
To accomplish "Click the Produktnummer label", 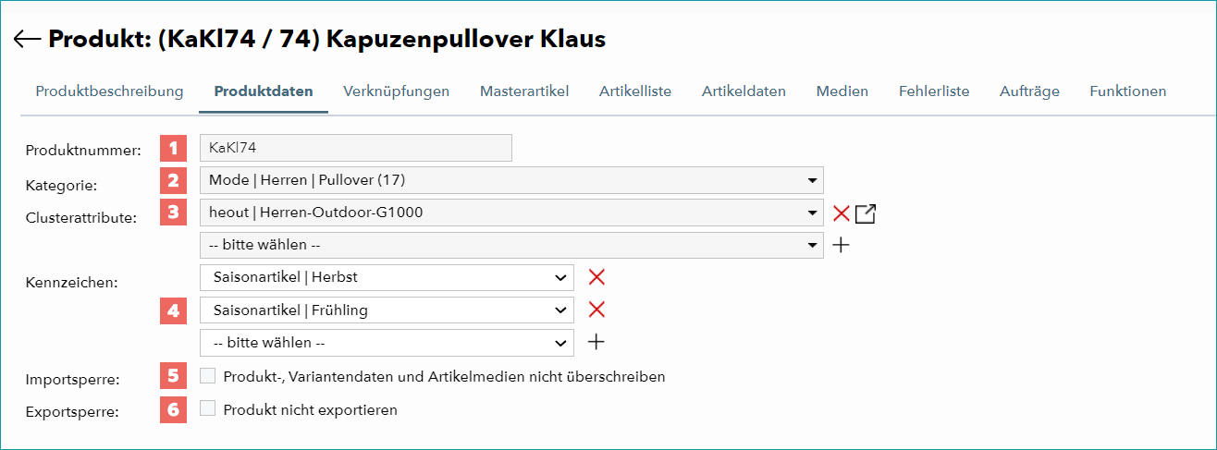I will pyautogui.click(x=84, y=151).
